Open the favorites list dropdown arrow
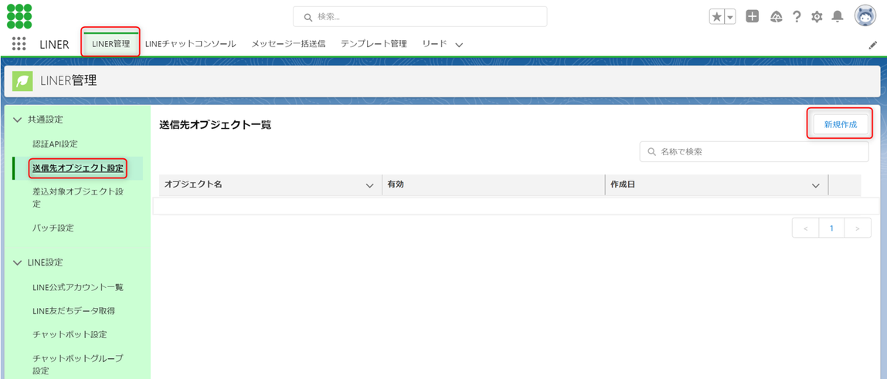 tap(729, 17)
